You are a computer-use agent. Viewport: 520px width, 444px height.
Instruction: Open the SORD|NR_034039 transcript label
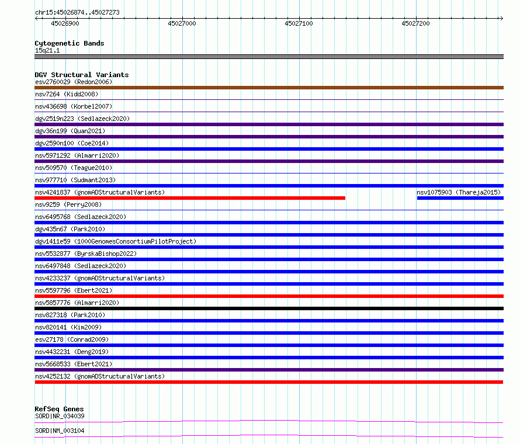click(60, 416)
